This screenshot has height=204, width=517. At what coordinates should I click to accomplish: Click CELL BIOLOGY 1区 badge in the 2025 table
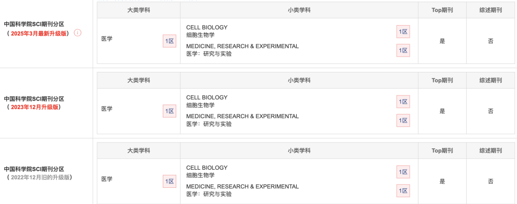[x=403, y=31]
